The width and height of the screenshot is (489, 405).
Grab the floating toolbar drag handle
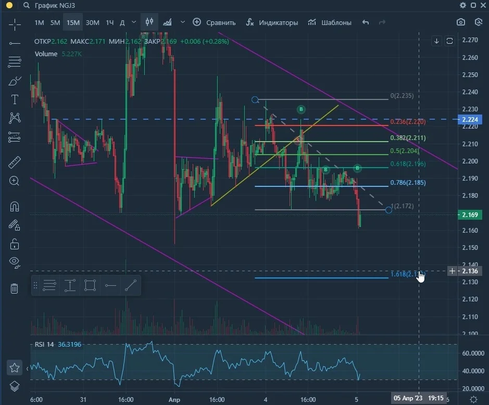click(x=35, y=285)
